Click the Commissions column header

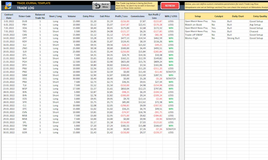137,16
